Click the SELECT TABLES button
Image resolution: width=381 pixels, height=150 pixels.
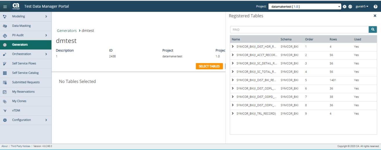(x=209, y=66)
